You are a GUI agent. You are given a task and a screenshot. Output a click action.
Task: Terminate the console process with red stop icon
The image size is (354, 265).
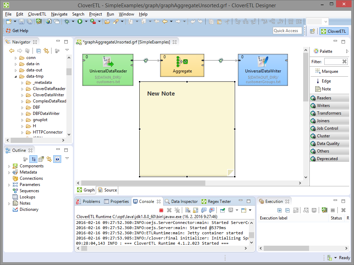pyautogui.click(x=161, y=210)
